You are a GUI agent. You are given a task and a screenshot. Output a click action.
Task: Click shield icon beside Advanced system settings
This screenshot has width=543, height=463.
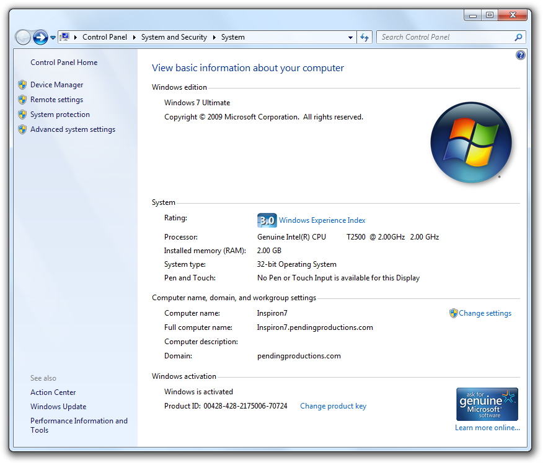point(22,129)
